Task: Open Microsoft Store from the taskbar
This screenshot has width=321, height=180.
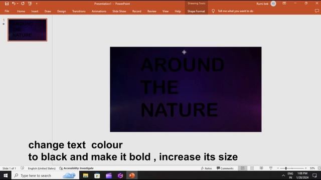Action: tap(97, 175)
